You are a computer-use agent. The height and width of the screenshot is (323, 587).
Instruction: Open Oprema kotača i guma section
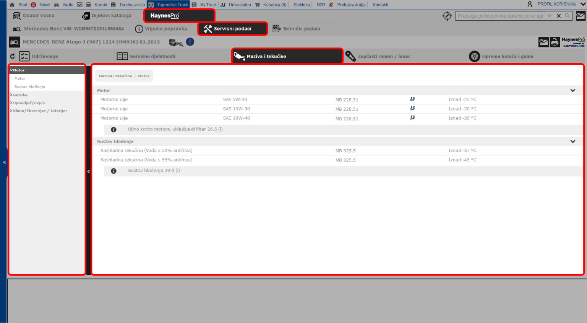click(x=507, y=56)
